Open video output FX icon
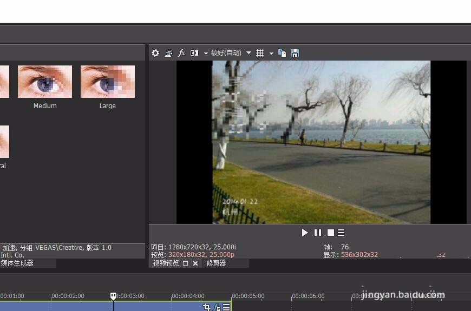471x311 pixels. (x=181, y=53)
